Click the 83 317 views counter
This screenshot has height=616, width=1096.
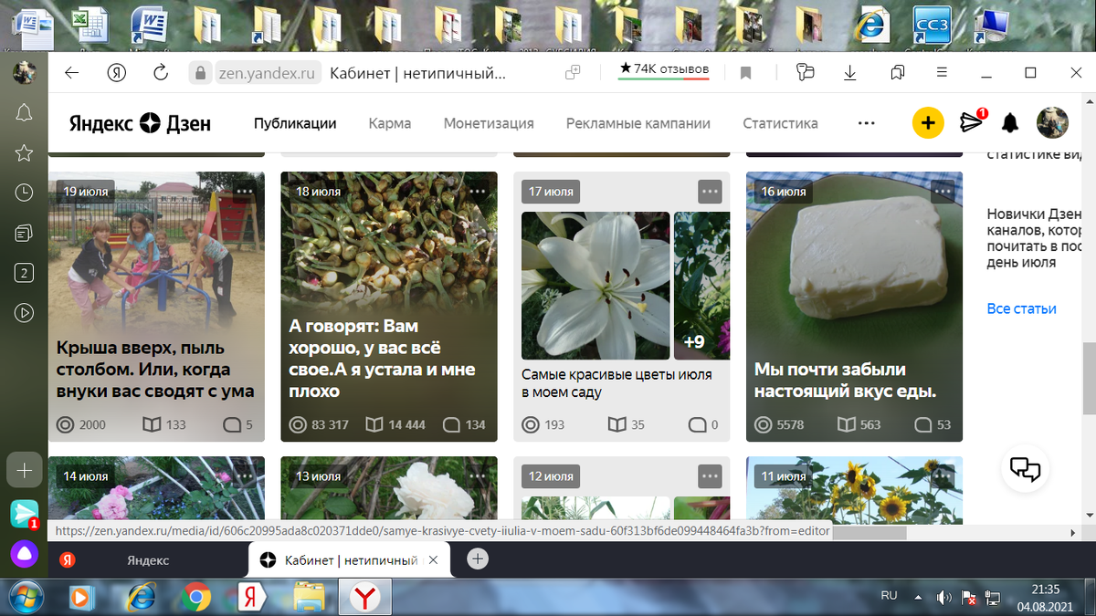pos(319,424)
